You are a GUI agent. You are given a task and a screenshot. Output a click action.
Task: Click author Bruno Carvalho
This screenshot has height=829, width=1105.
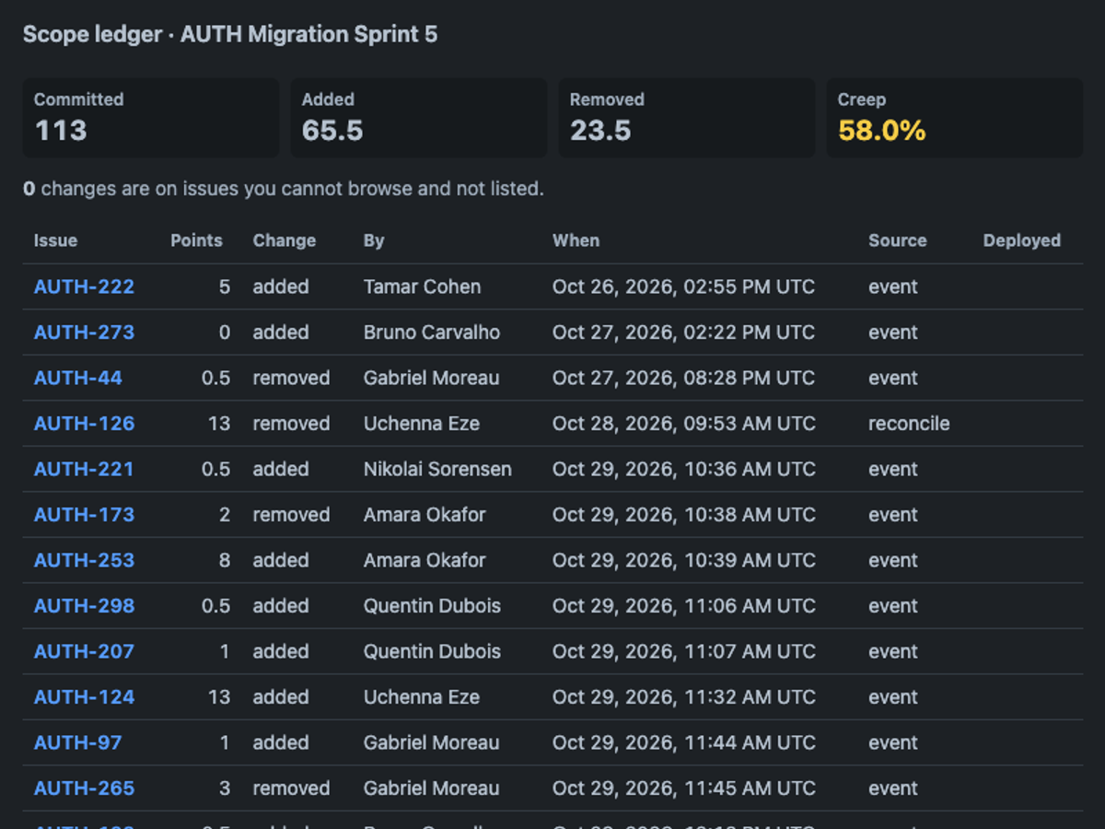(x=432, y=333)
